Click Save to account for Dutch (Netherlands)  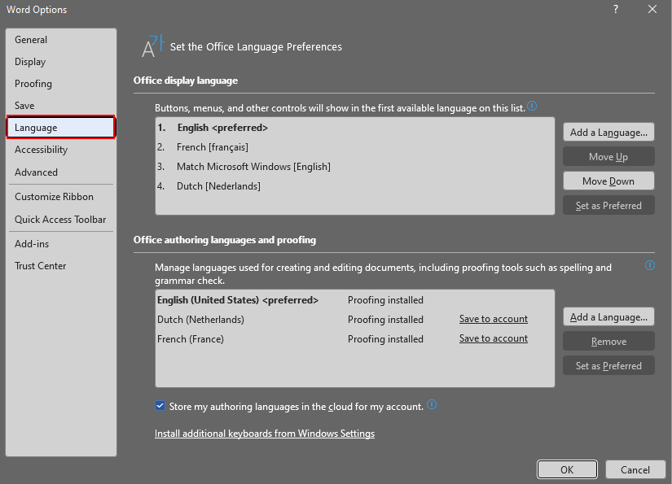[494, 319]
